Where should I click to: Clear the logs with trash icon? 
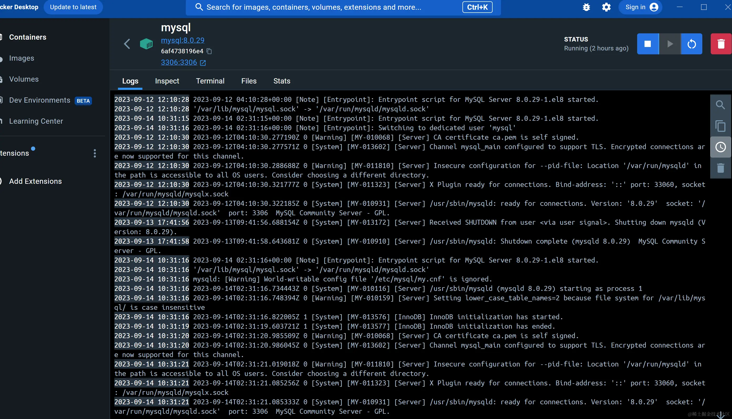[x=720, y=168]
